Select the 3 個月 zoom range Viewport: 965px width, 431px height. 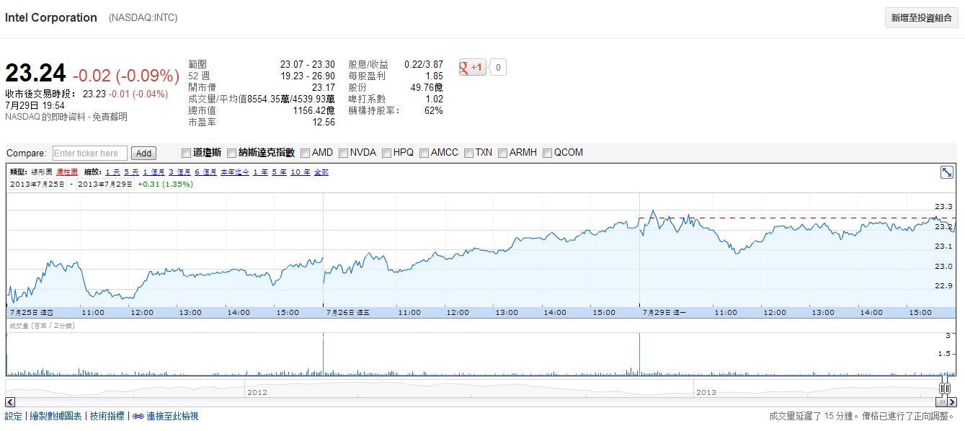tap(179, 172)
